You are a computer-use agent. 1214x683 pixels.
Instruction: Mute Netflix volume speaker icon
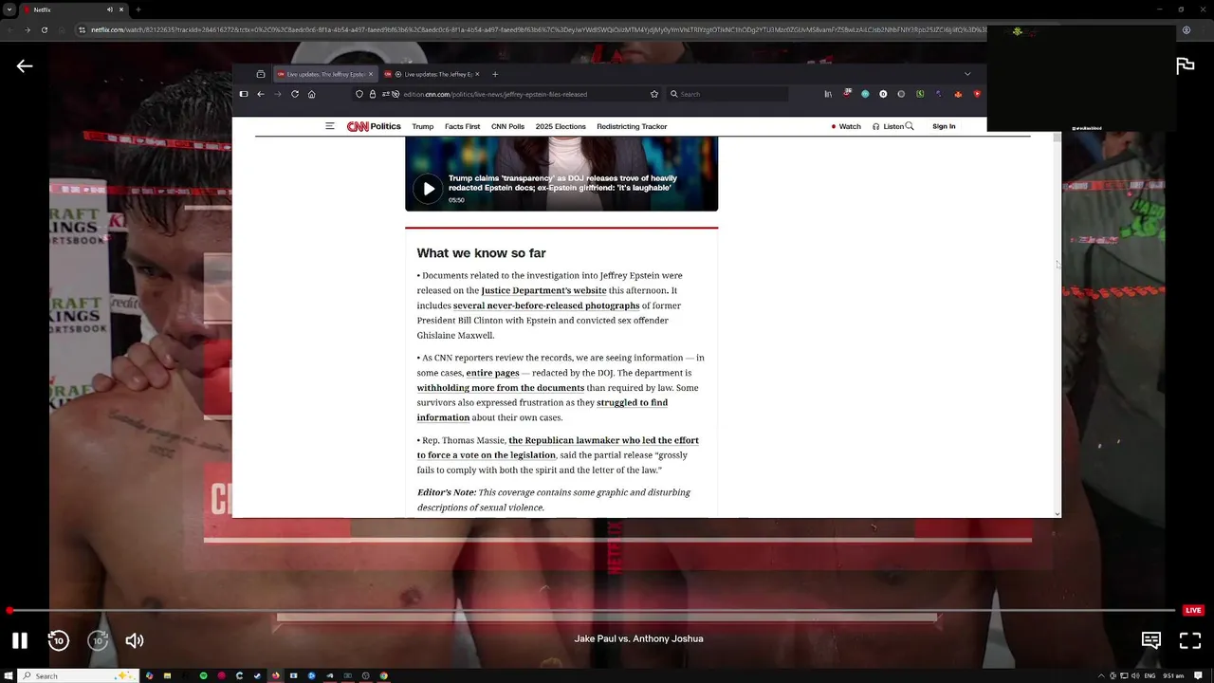pos(135,640)
